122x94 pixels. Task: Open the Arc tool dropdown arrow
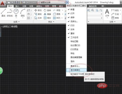coord(23,18)
